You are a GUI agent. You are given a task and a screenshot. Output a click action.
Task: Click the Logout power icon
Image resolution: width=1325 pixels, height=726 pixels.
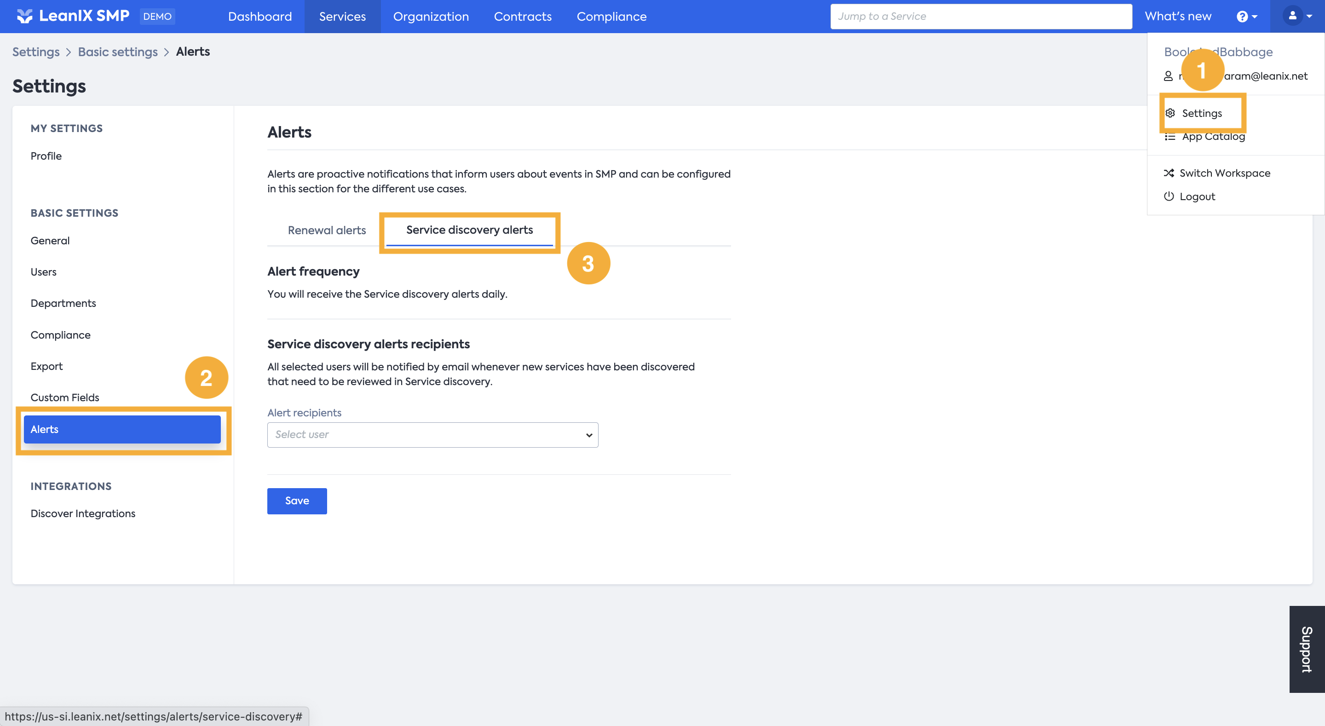(1169, 196)
